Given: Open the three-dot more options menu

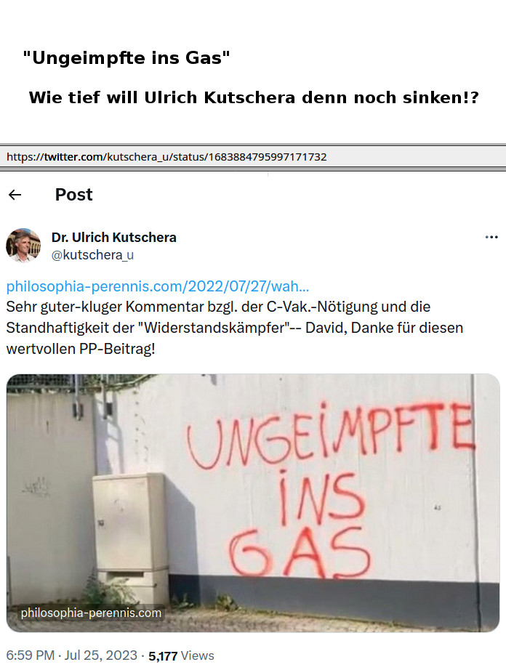Looking at the screenshot, I should coord(491,237).
